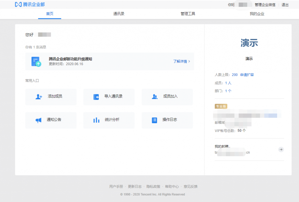Viewport: 299px width, 202px height.
Task: Click the 退出 logout link
Action: tap(285, 5)
